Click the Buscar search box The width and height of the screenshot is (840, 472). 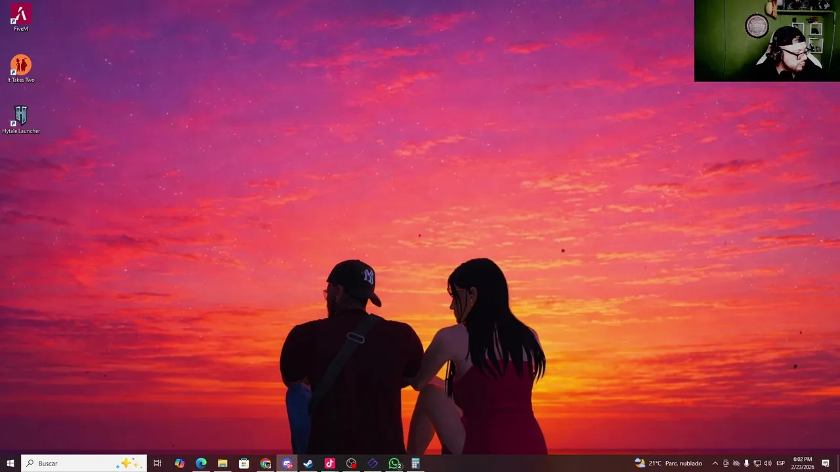pyautogui.click(x=84, y=463)
